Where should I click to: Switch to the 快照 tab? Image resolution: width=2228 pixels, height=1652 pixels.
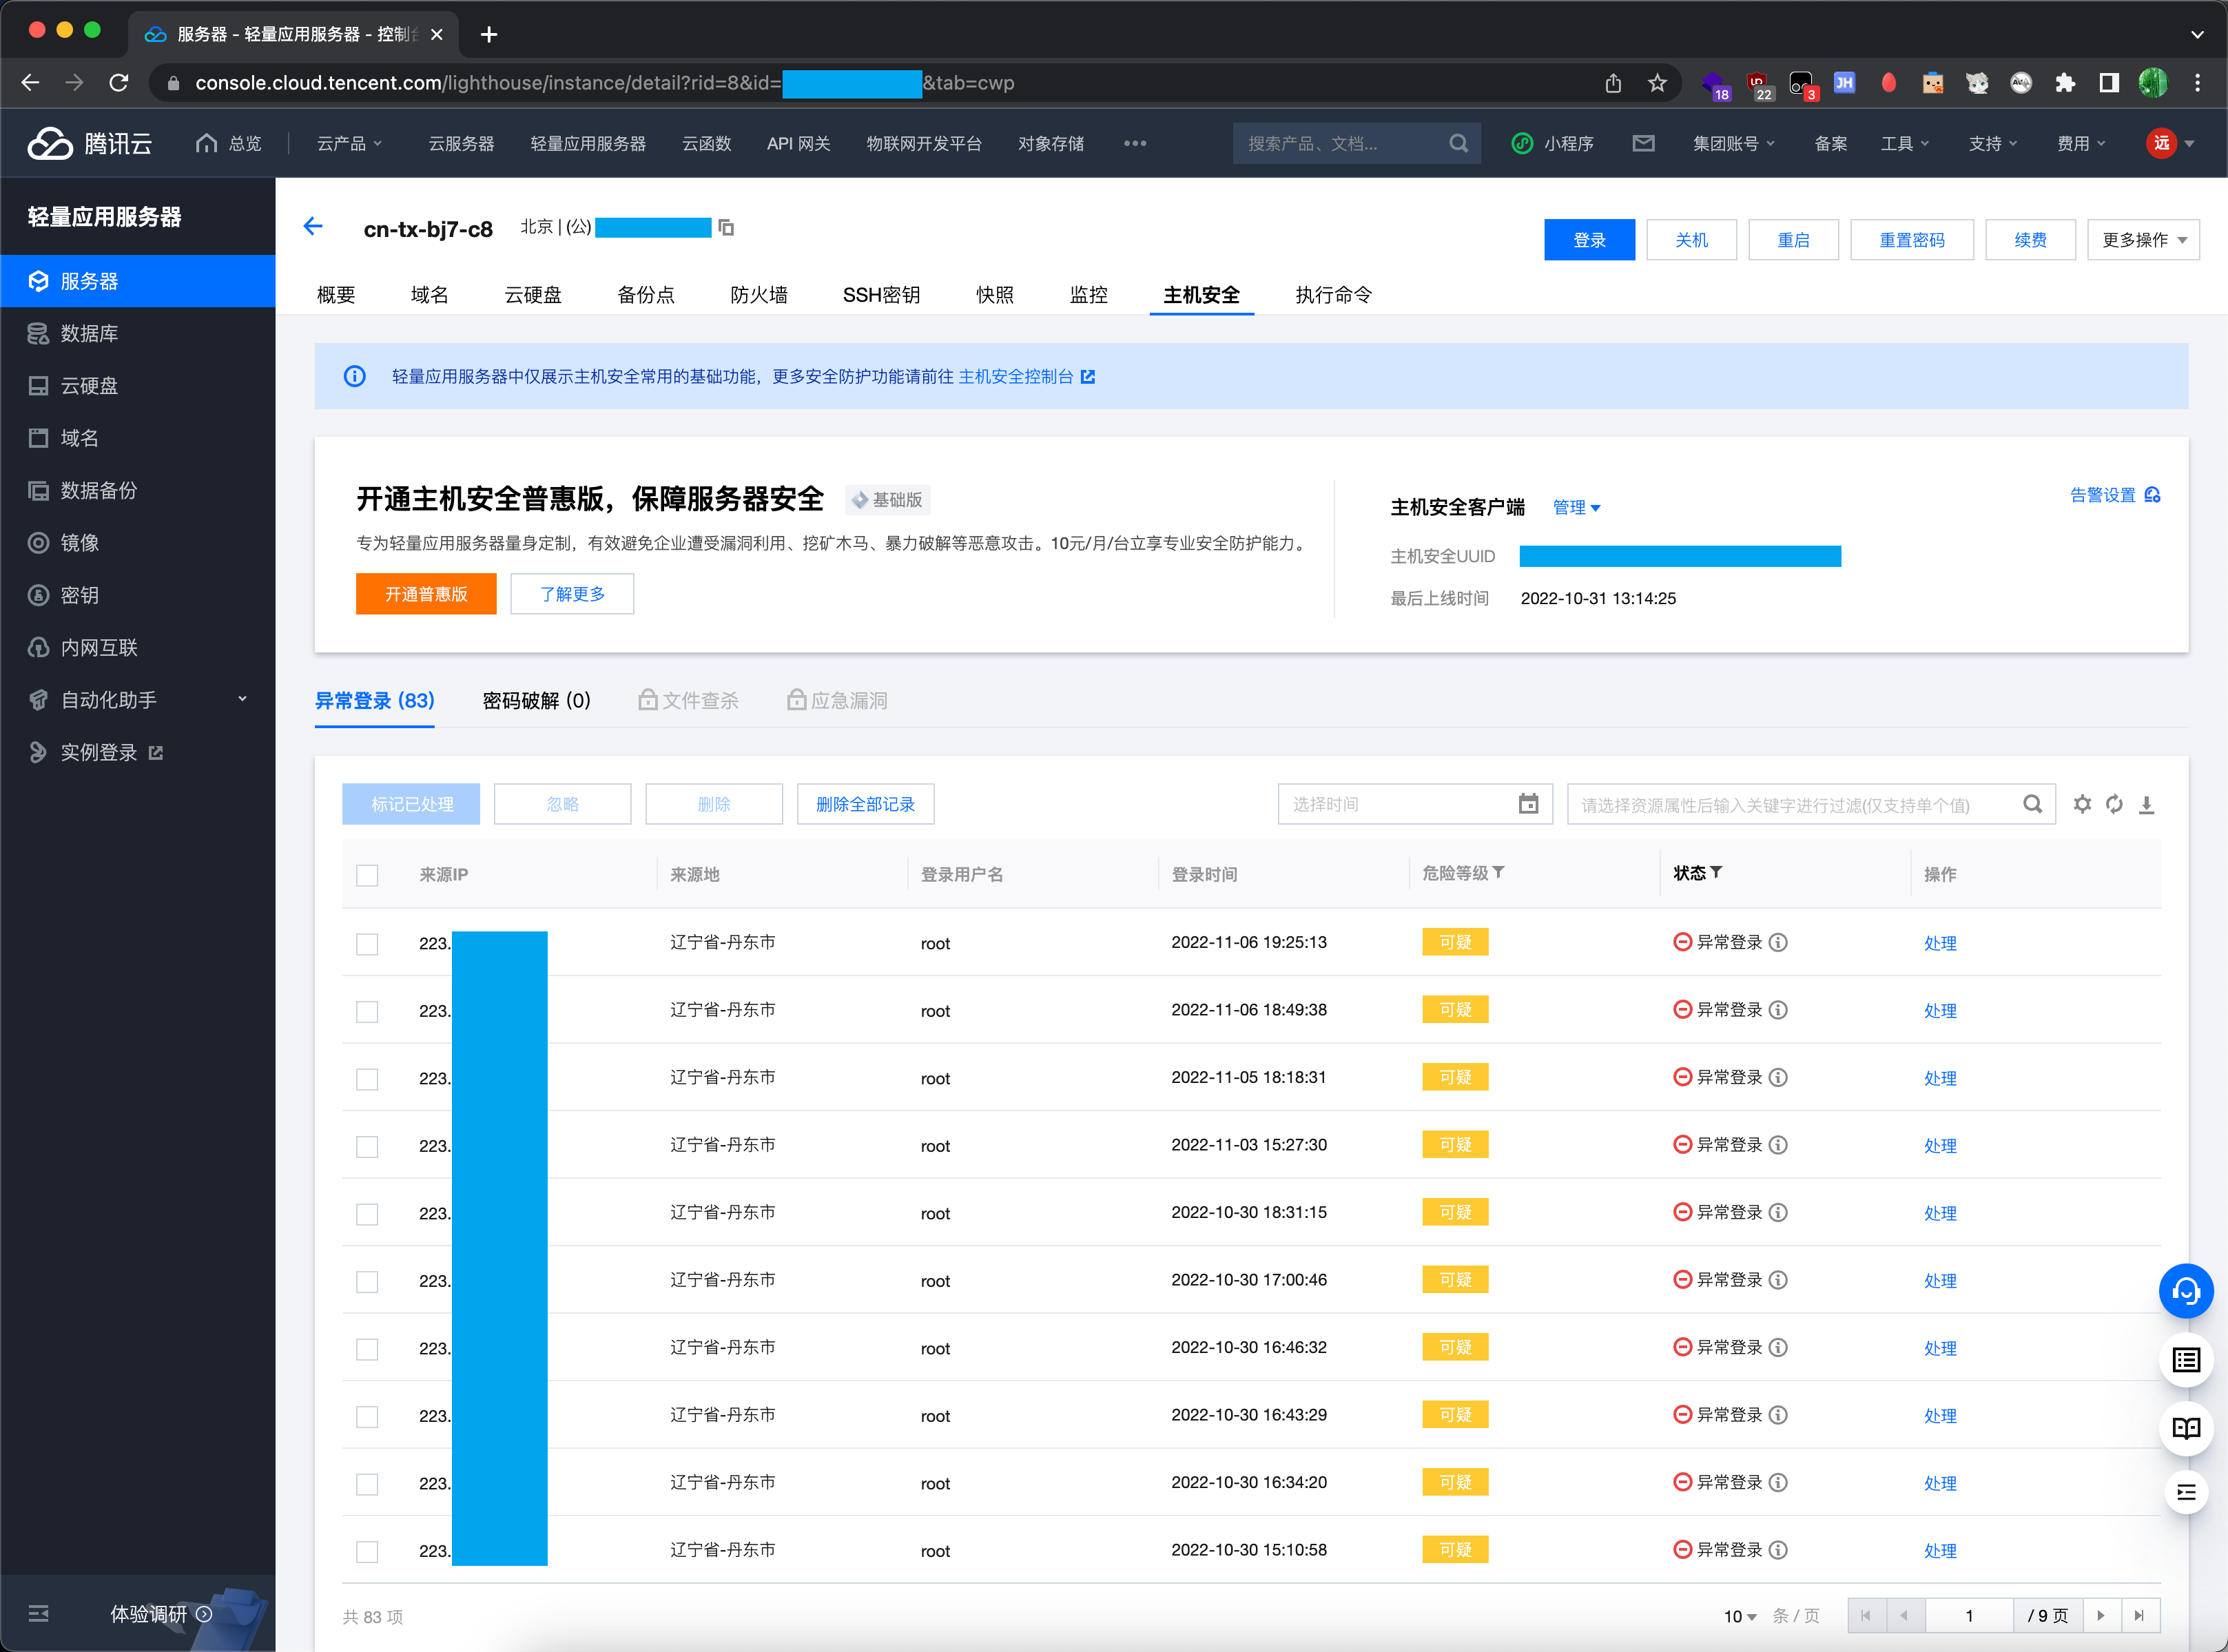click(994, 295)
